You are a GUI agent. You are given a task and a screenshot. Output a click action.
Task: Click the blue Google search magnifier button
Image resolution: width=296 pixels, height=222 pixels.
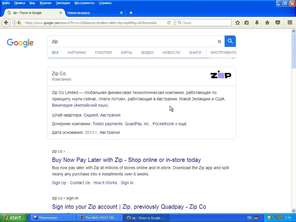pos(230,41)
